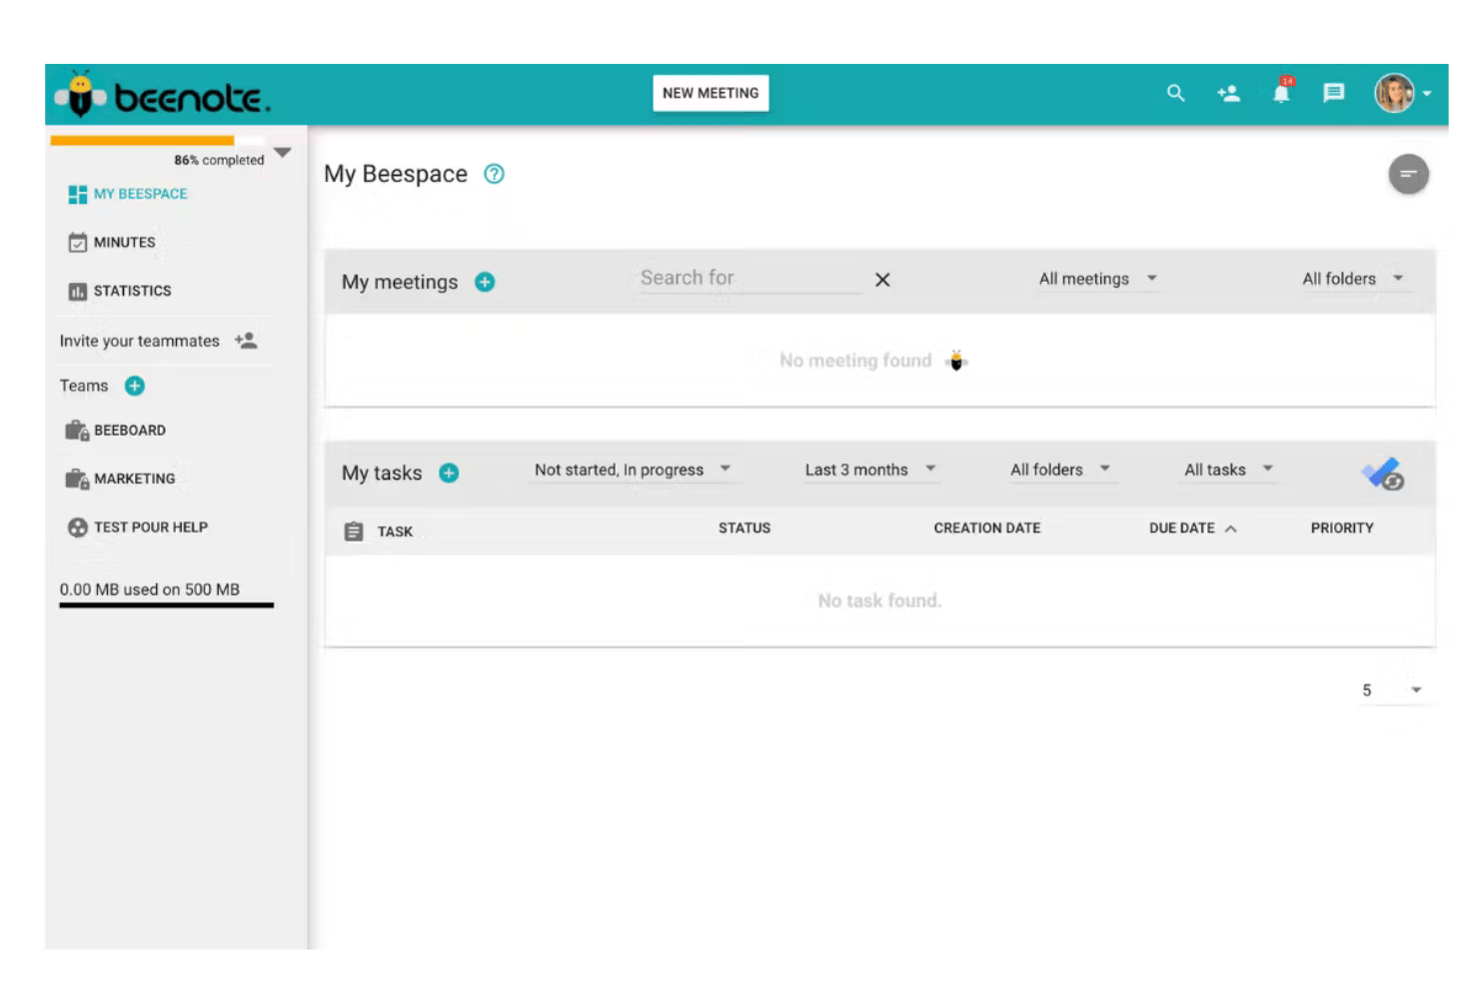Sort by PRIORITY column header
1479x986 pixels.
1342,527
